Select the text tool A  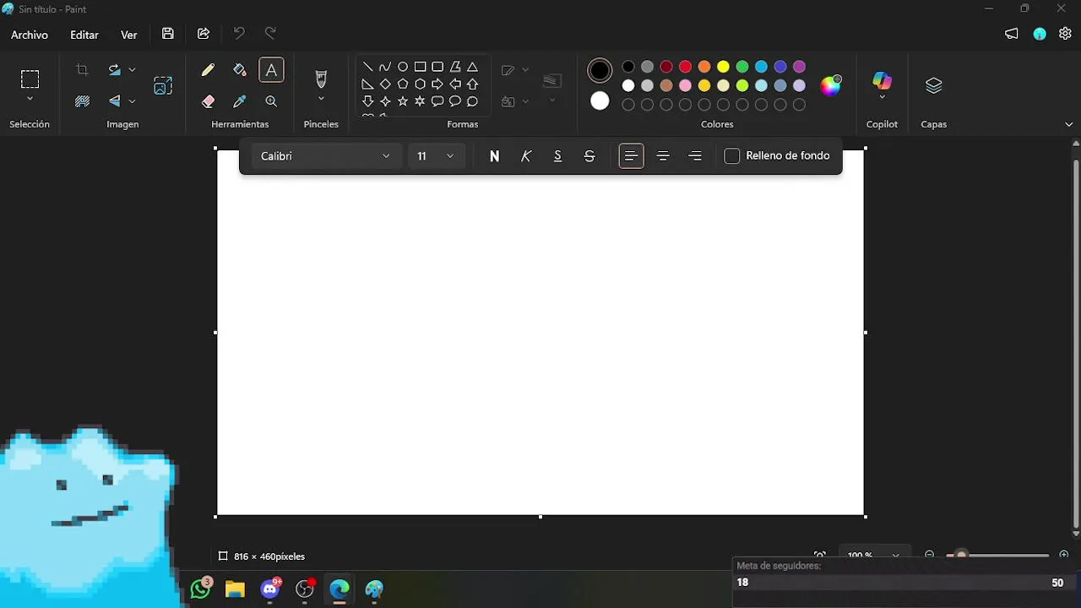271,70
